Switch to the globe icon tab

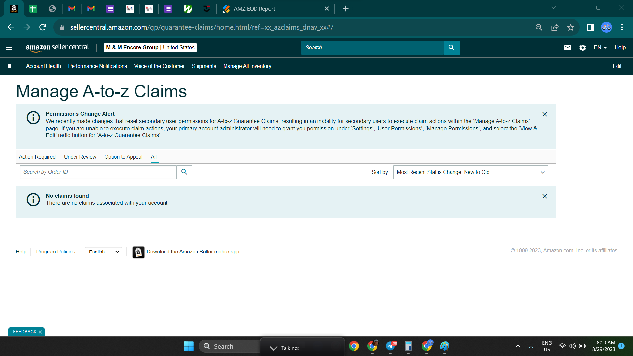coord(52,9)
